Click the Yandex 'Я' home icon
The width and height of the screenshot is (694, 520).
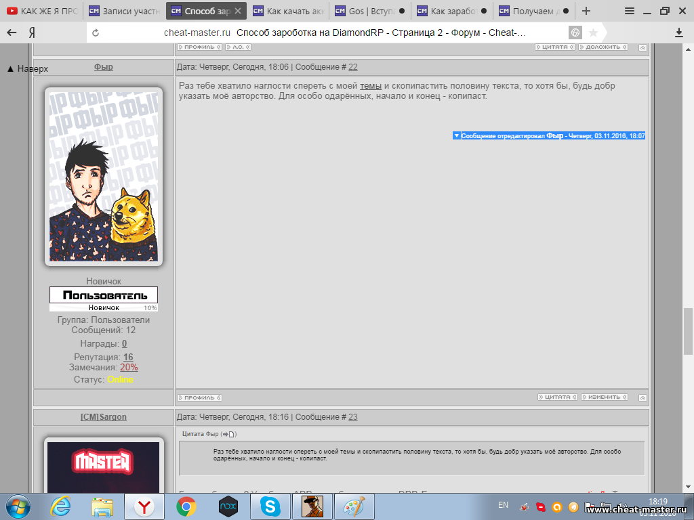click(x=32, y=32)
